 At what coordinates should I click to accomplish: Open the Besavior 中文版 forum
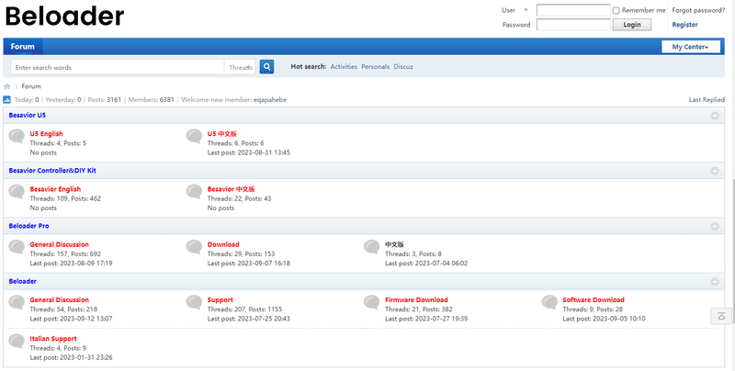(x=232, y=189)
